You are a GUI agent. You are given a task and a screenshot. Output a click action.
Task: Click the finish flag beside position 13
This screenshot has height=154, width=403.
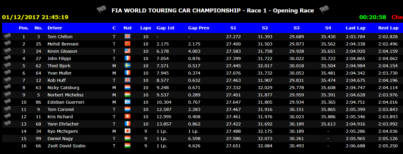point(7,124)
